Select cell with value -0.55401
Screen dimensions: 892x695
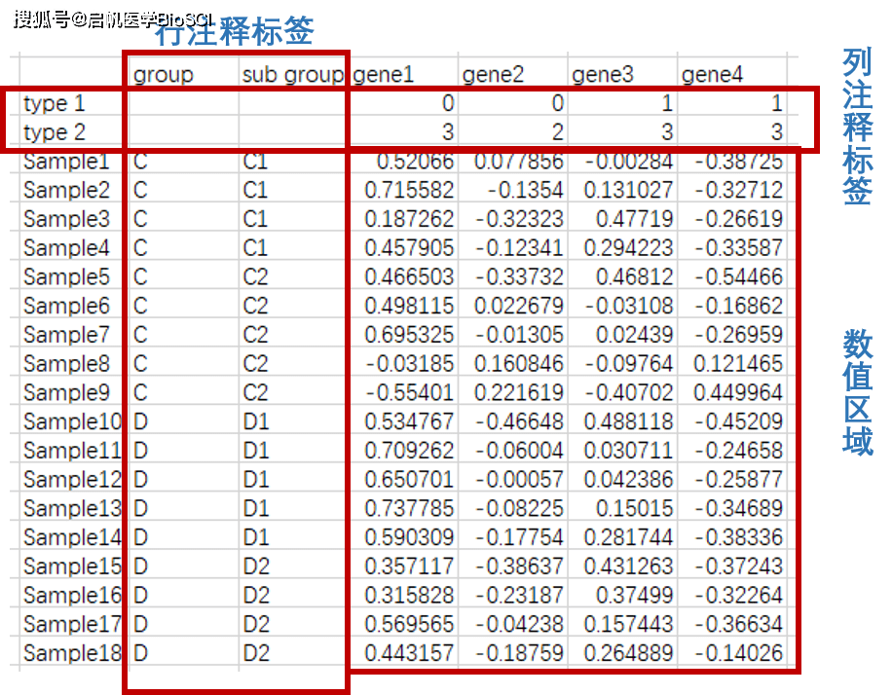[410, 393]
